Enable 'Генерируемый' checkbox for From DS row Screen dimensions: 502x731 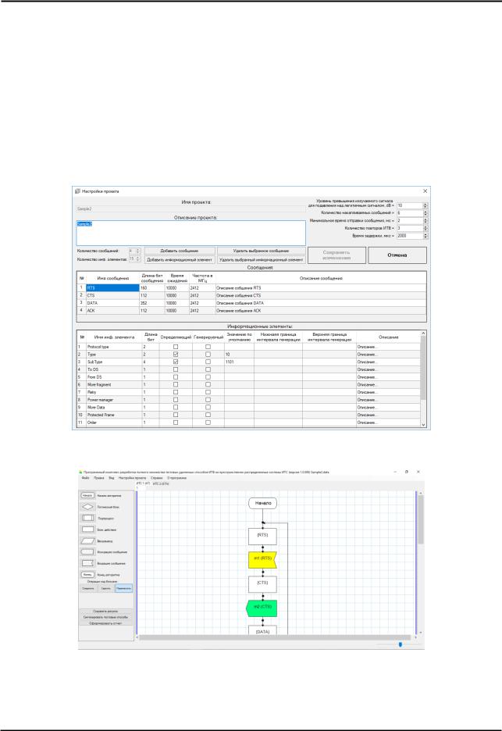coord(208,376)
